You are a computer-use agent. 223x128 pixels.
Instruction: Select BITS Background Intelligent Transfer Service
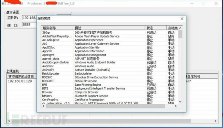tap(110, 89)
